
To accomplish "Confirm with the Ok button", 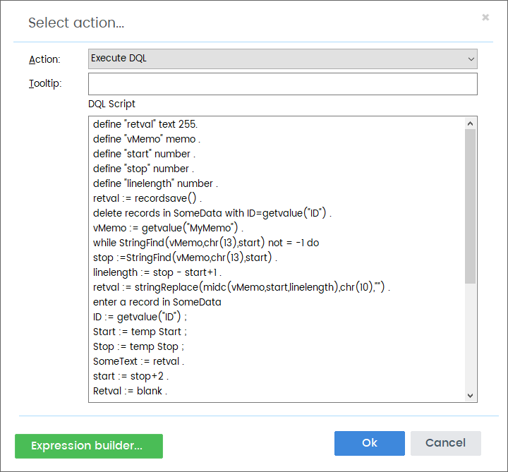I will click(369, 443).
